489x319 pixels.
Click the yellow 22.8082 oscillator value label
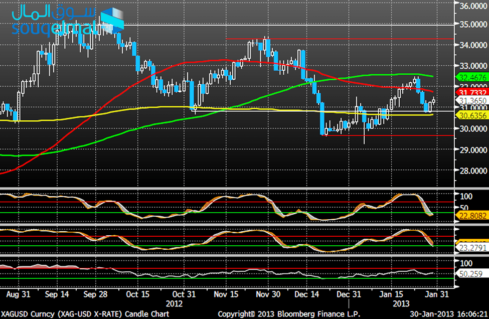coord(471,215)
